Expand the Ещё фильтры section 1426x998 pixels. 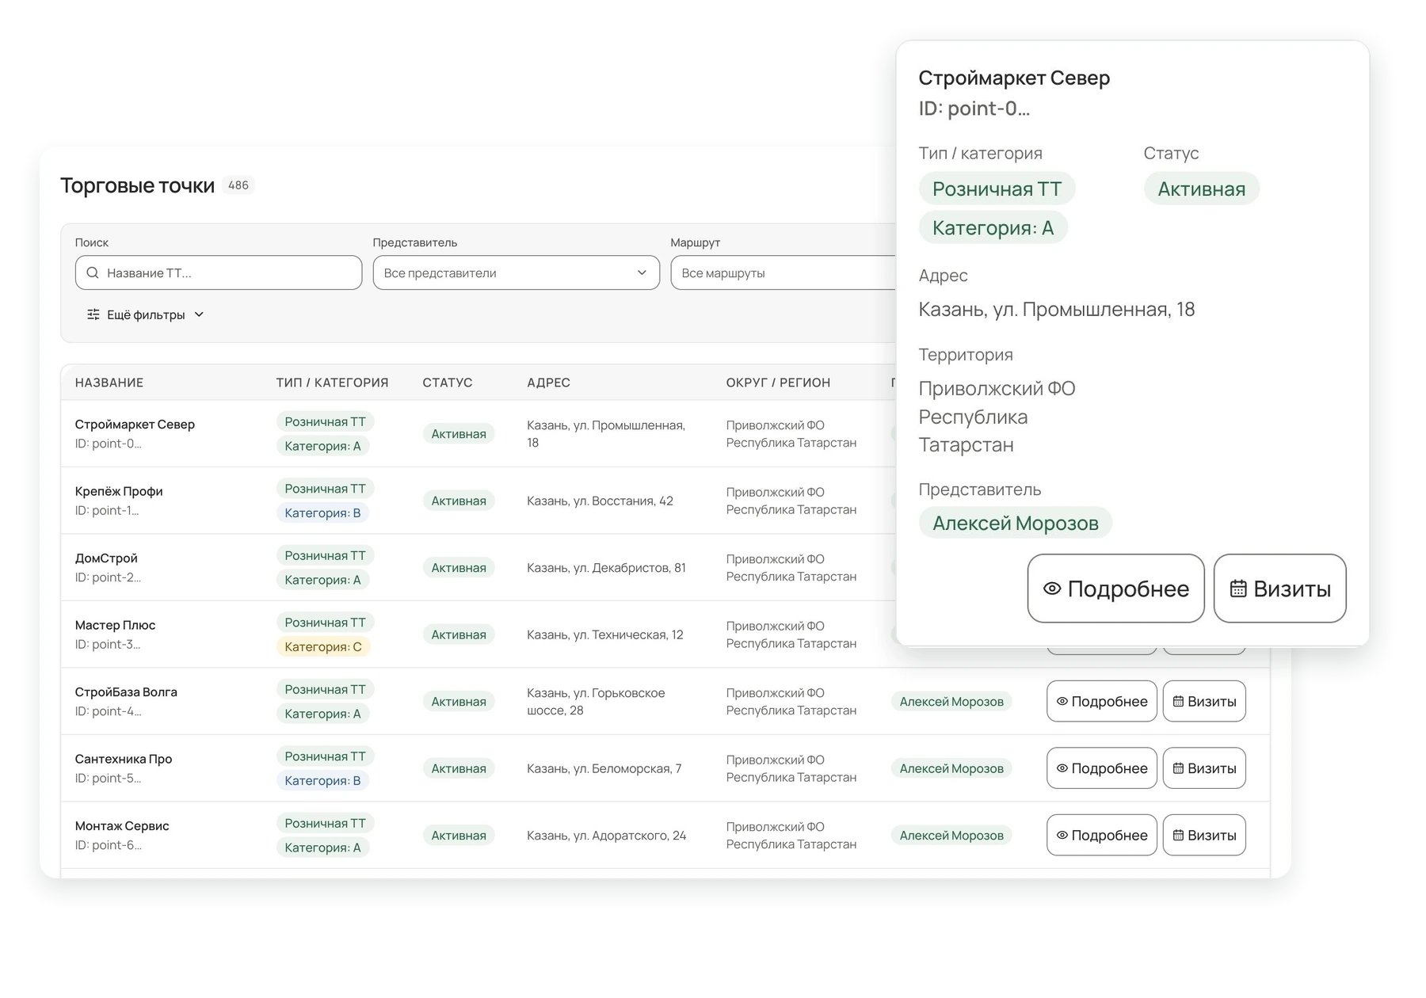(x=146, y=314)
